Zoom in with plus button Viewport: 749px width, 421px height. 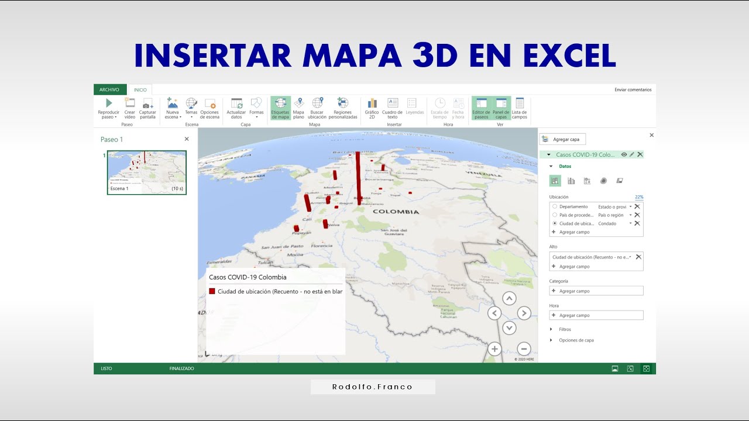click(494, 349)
